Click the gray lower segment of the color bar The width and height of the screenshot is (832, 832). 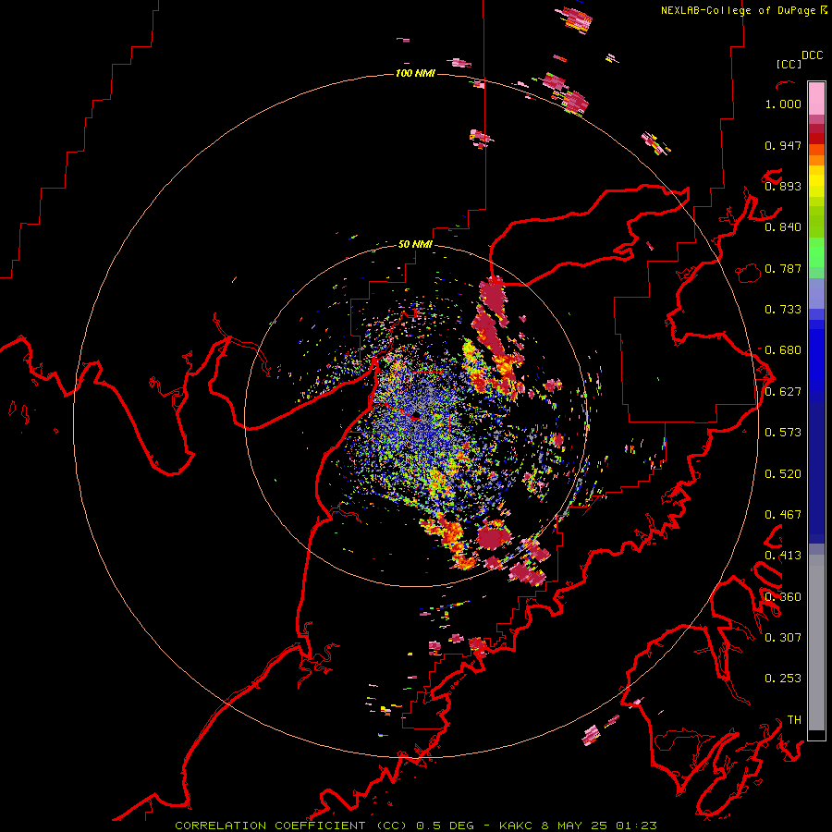pos(816,642)
